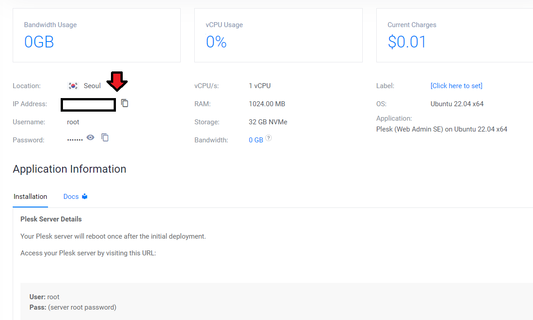
Task: Click the 1 vCPU value
Action: coord(259,86)
